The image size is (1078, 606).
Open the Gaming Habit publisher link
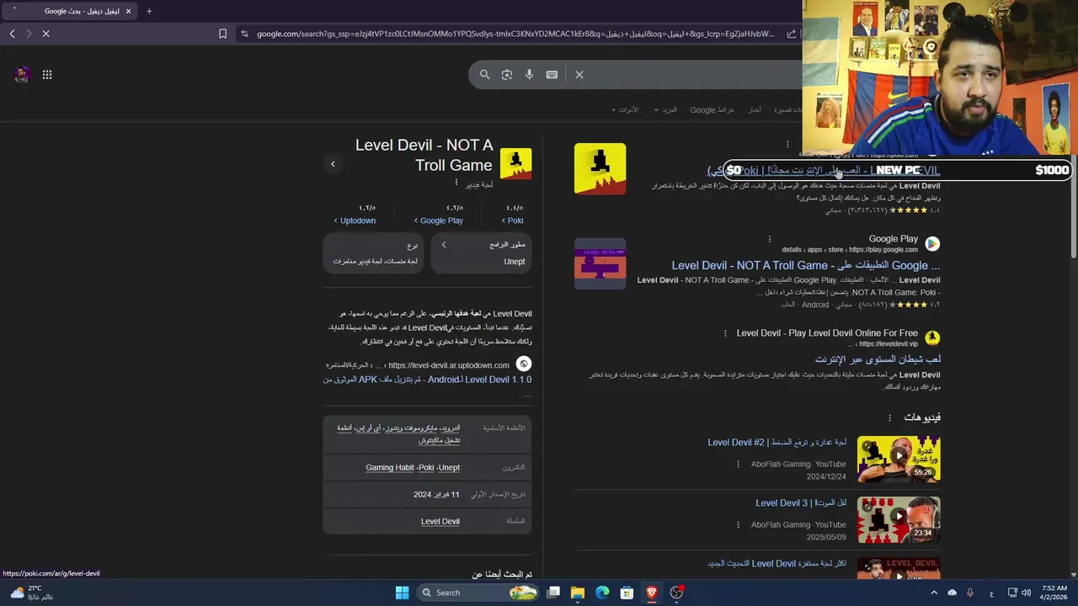tap(390, 468)
